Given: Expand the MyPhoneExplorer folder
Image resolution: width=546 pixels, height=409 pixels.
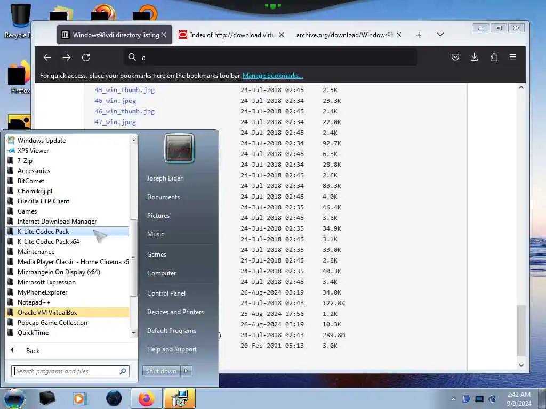Looking at the screenshot, I should click(68, 292).
